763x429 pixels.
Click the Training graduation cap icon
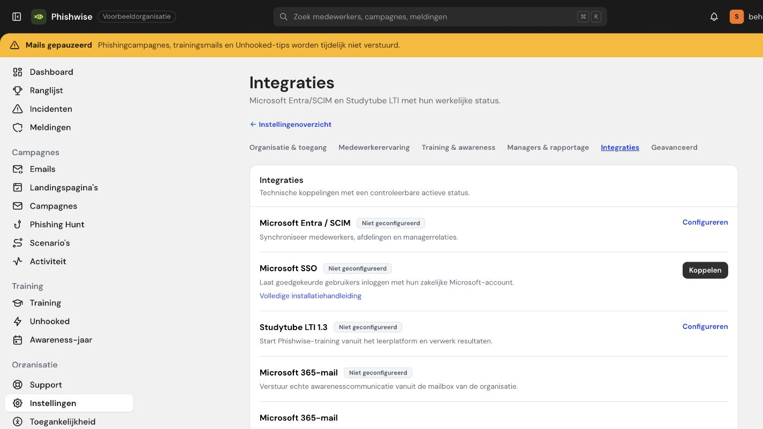pyautogui.click(x=18, y=303)
